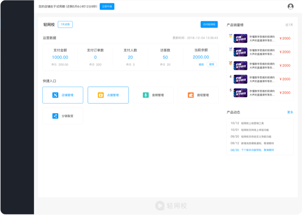Open the 更多 link in 产品动态
This screenshot has width=302, height=215.
(x=290, y=112)
